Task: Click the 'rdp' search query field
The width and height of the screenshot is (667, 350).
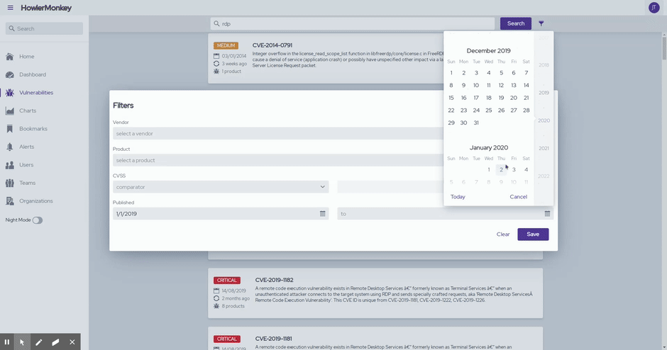Action: (353, 24)
